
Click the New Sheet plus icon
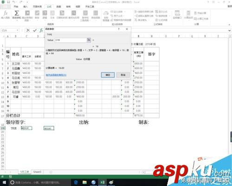pos(51,172)
